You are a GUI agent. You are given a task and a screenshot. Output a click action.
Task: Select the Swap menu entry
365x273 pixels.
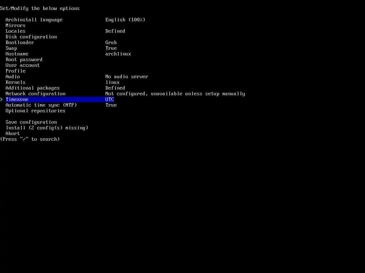11,48
